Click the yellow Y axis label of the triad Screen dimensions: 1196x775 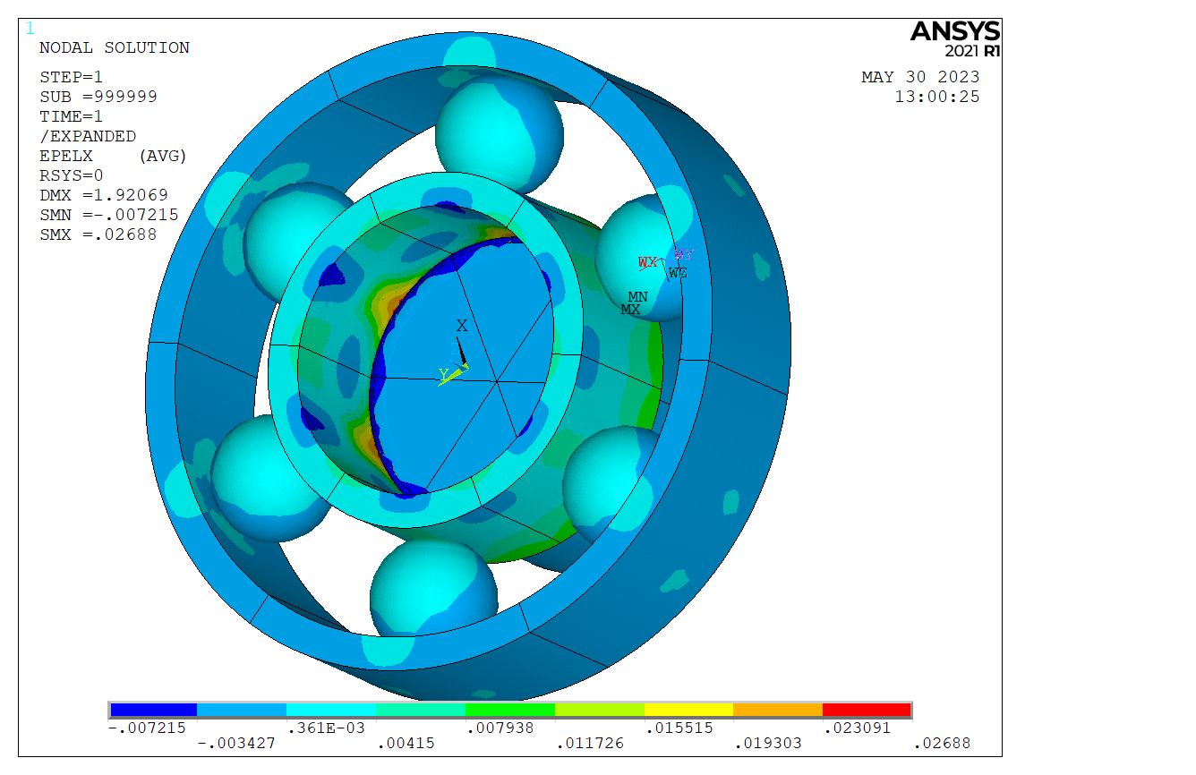pos(443,374)
